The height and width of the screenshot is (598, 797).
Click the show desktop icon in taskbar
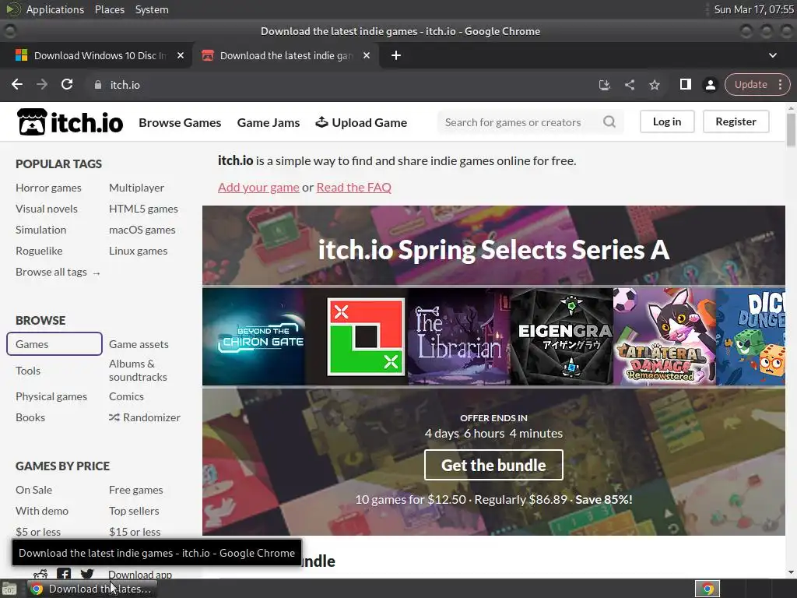point(9,589)
